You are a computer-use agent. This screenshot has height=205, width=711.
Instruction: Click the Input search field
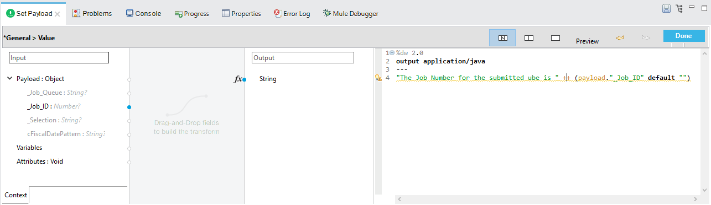(59, 58)
